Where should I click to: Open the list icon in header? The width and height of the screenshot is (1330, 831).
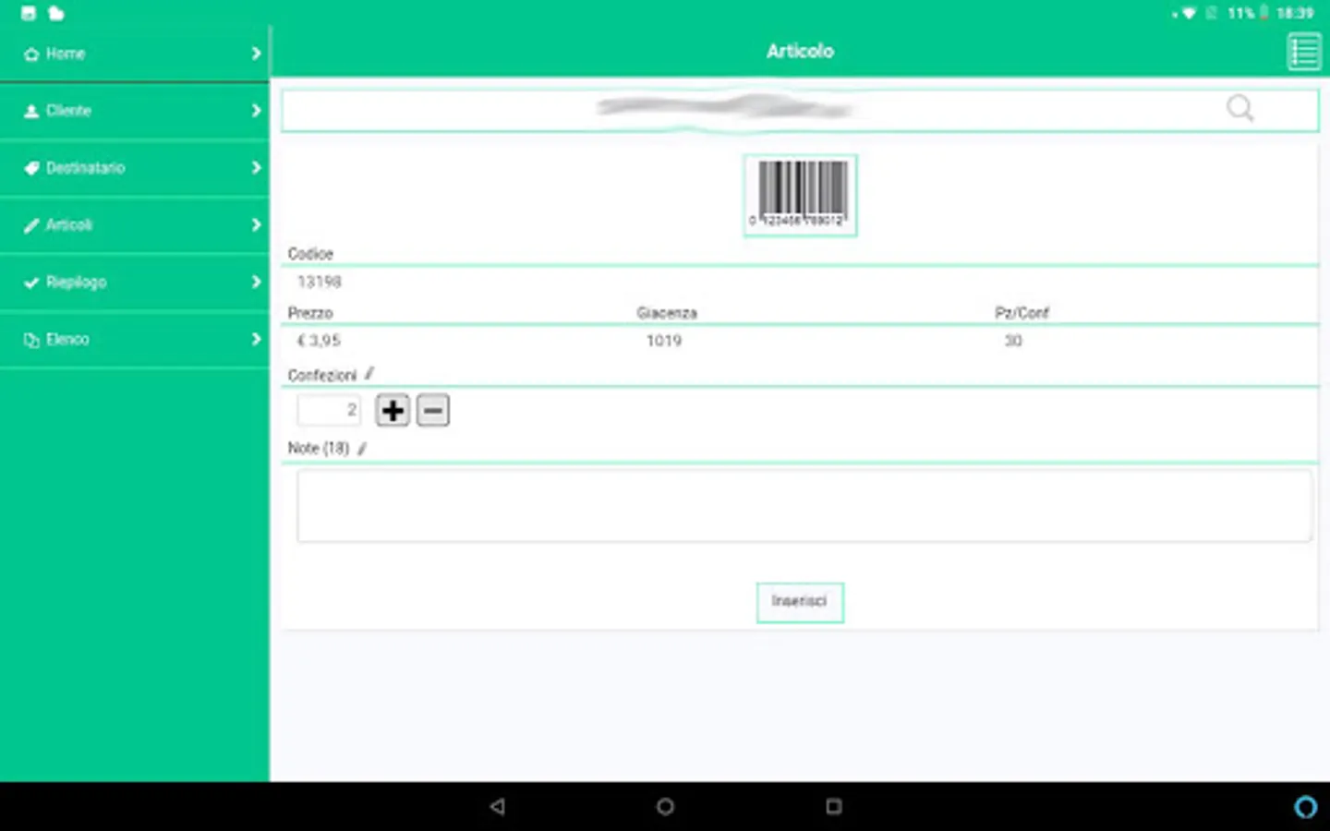(1304, 52)
